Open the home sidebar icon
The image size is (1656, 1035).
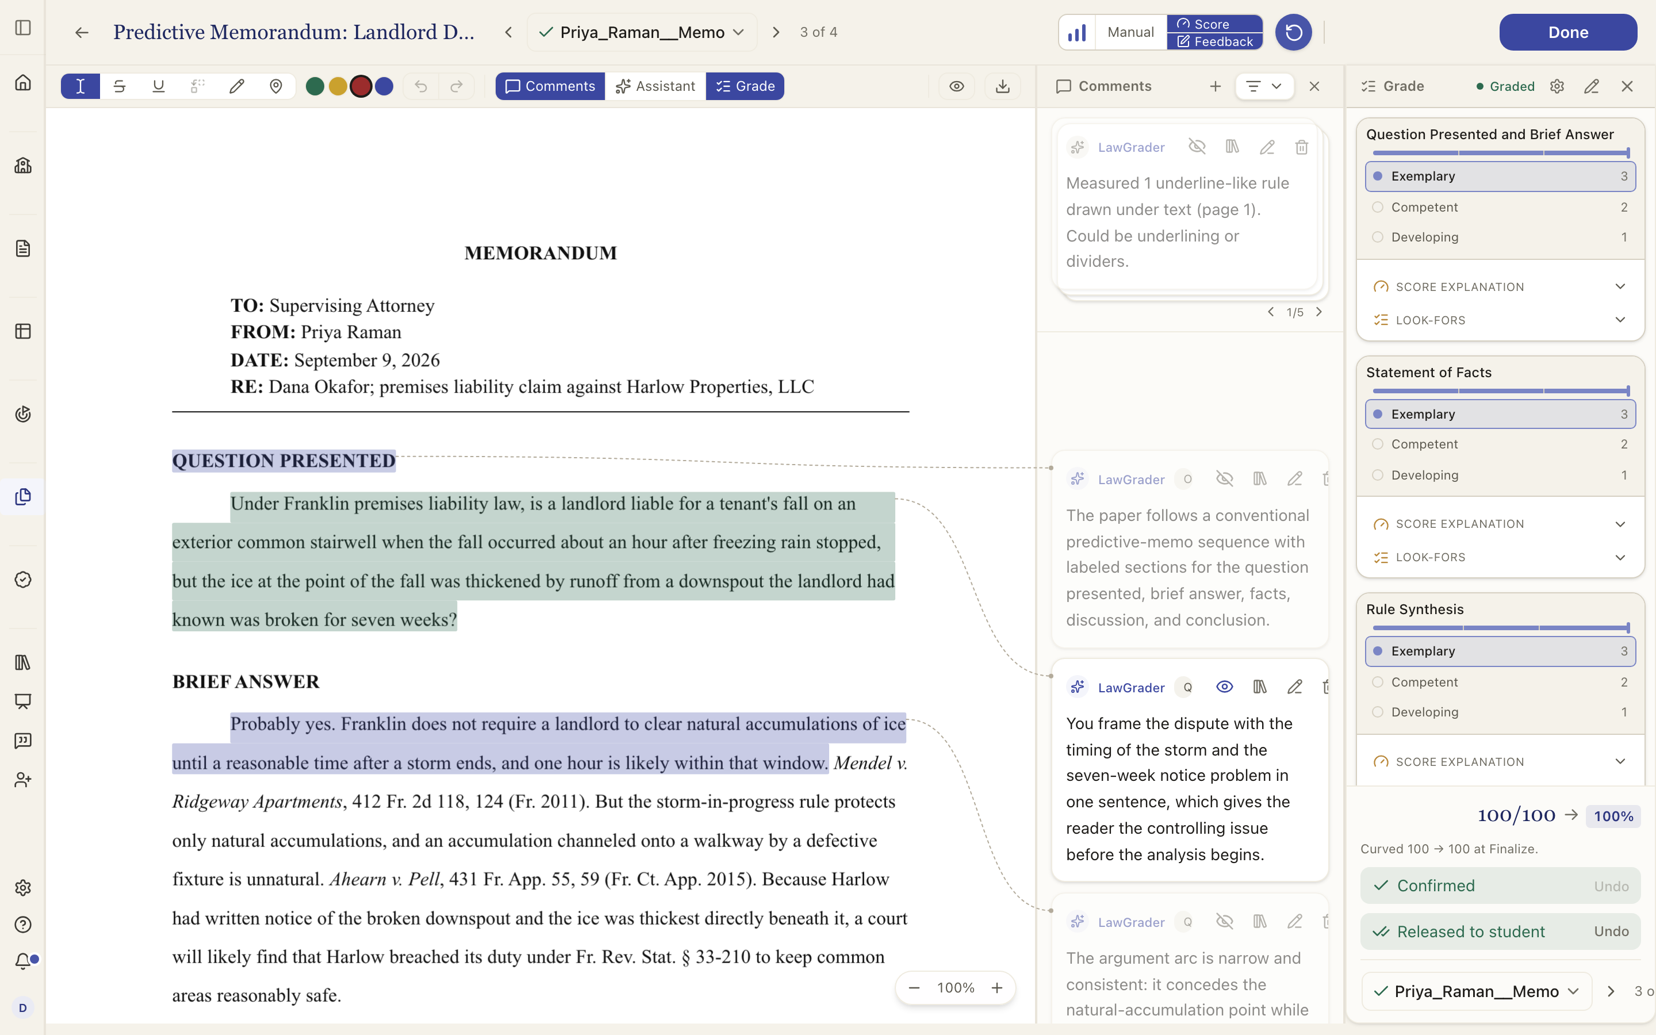[x=23, y=83]
